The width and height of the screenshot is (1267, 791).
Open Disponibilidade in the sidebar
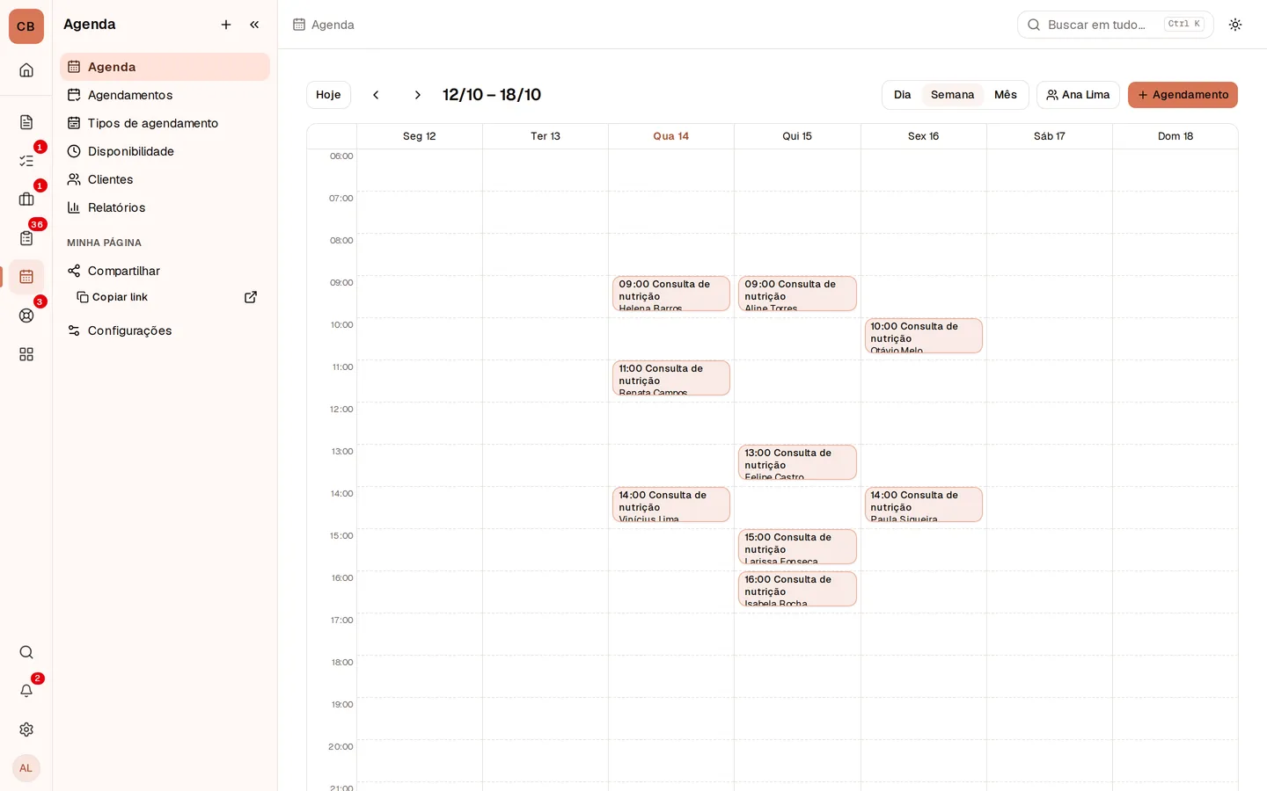[165, 151]
